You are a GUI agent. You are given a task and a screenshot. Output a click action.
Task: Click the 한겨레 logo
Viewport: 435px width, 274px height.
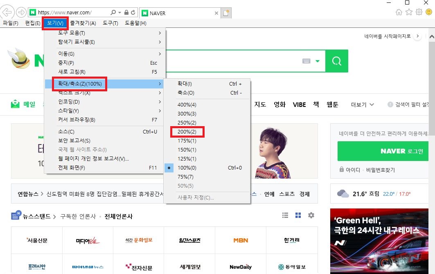pos(292,240)
